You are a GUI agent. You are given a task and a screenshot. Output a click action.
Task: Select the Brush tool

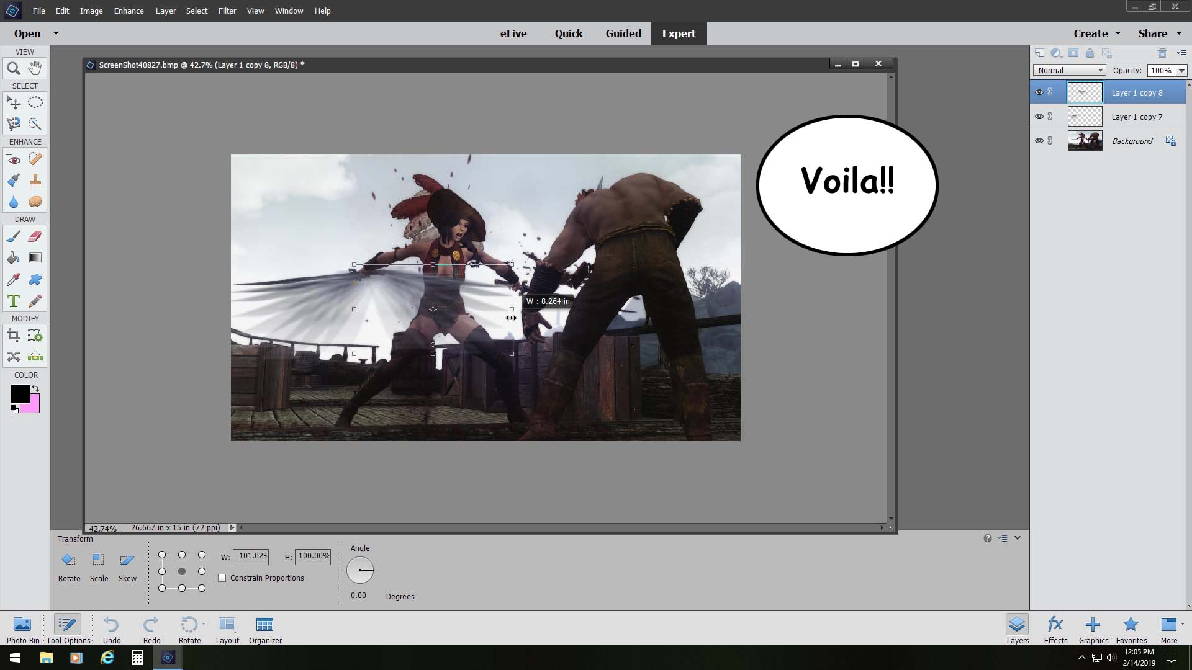[14, 236]
